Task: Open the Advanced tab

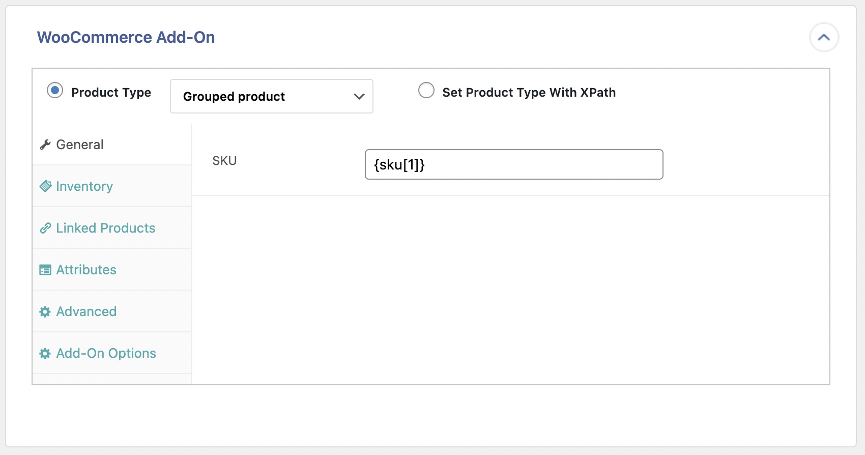Action: (112, 311)
